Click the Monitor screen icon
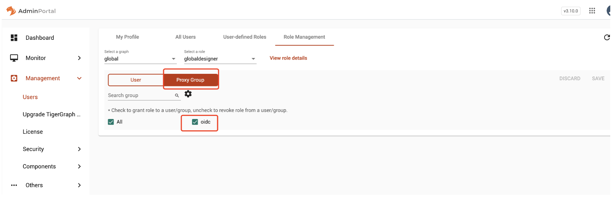This screenshot has height=209, width=615. [14, 58]
